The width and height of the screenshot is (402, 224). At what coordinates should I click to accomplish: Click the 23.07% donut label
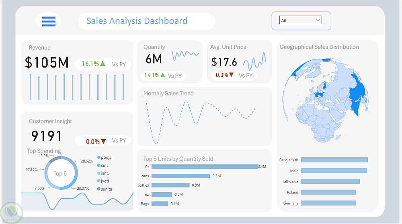point(83,188)
